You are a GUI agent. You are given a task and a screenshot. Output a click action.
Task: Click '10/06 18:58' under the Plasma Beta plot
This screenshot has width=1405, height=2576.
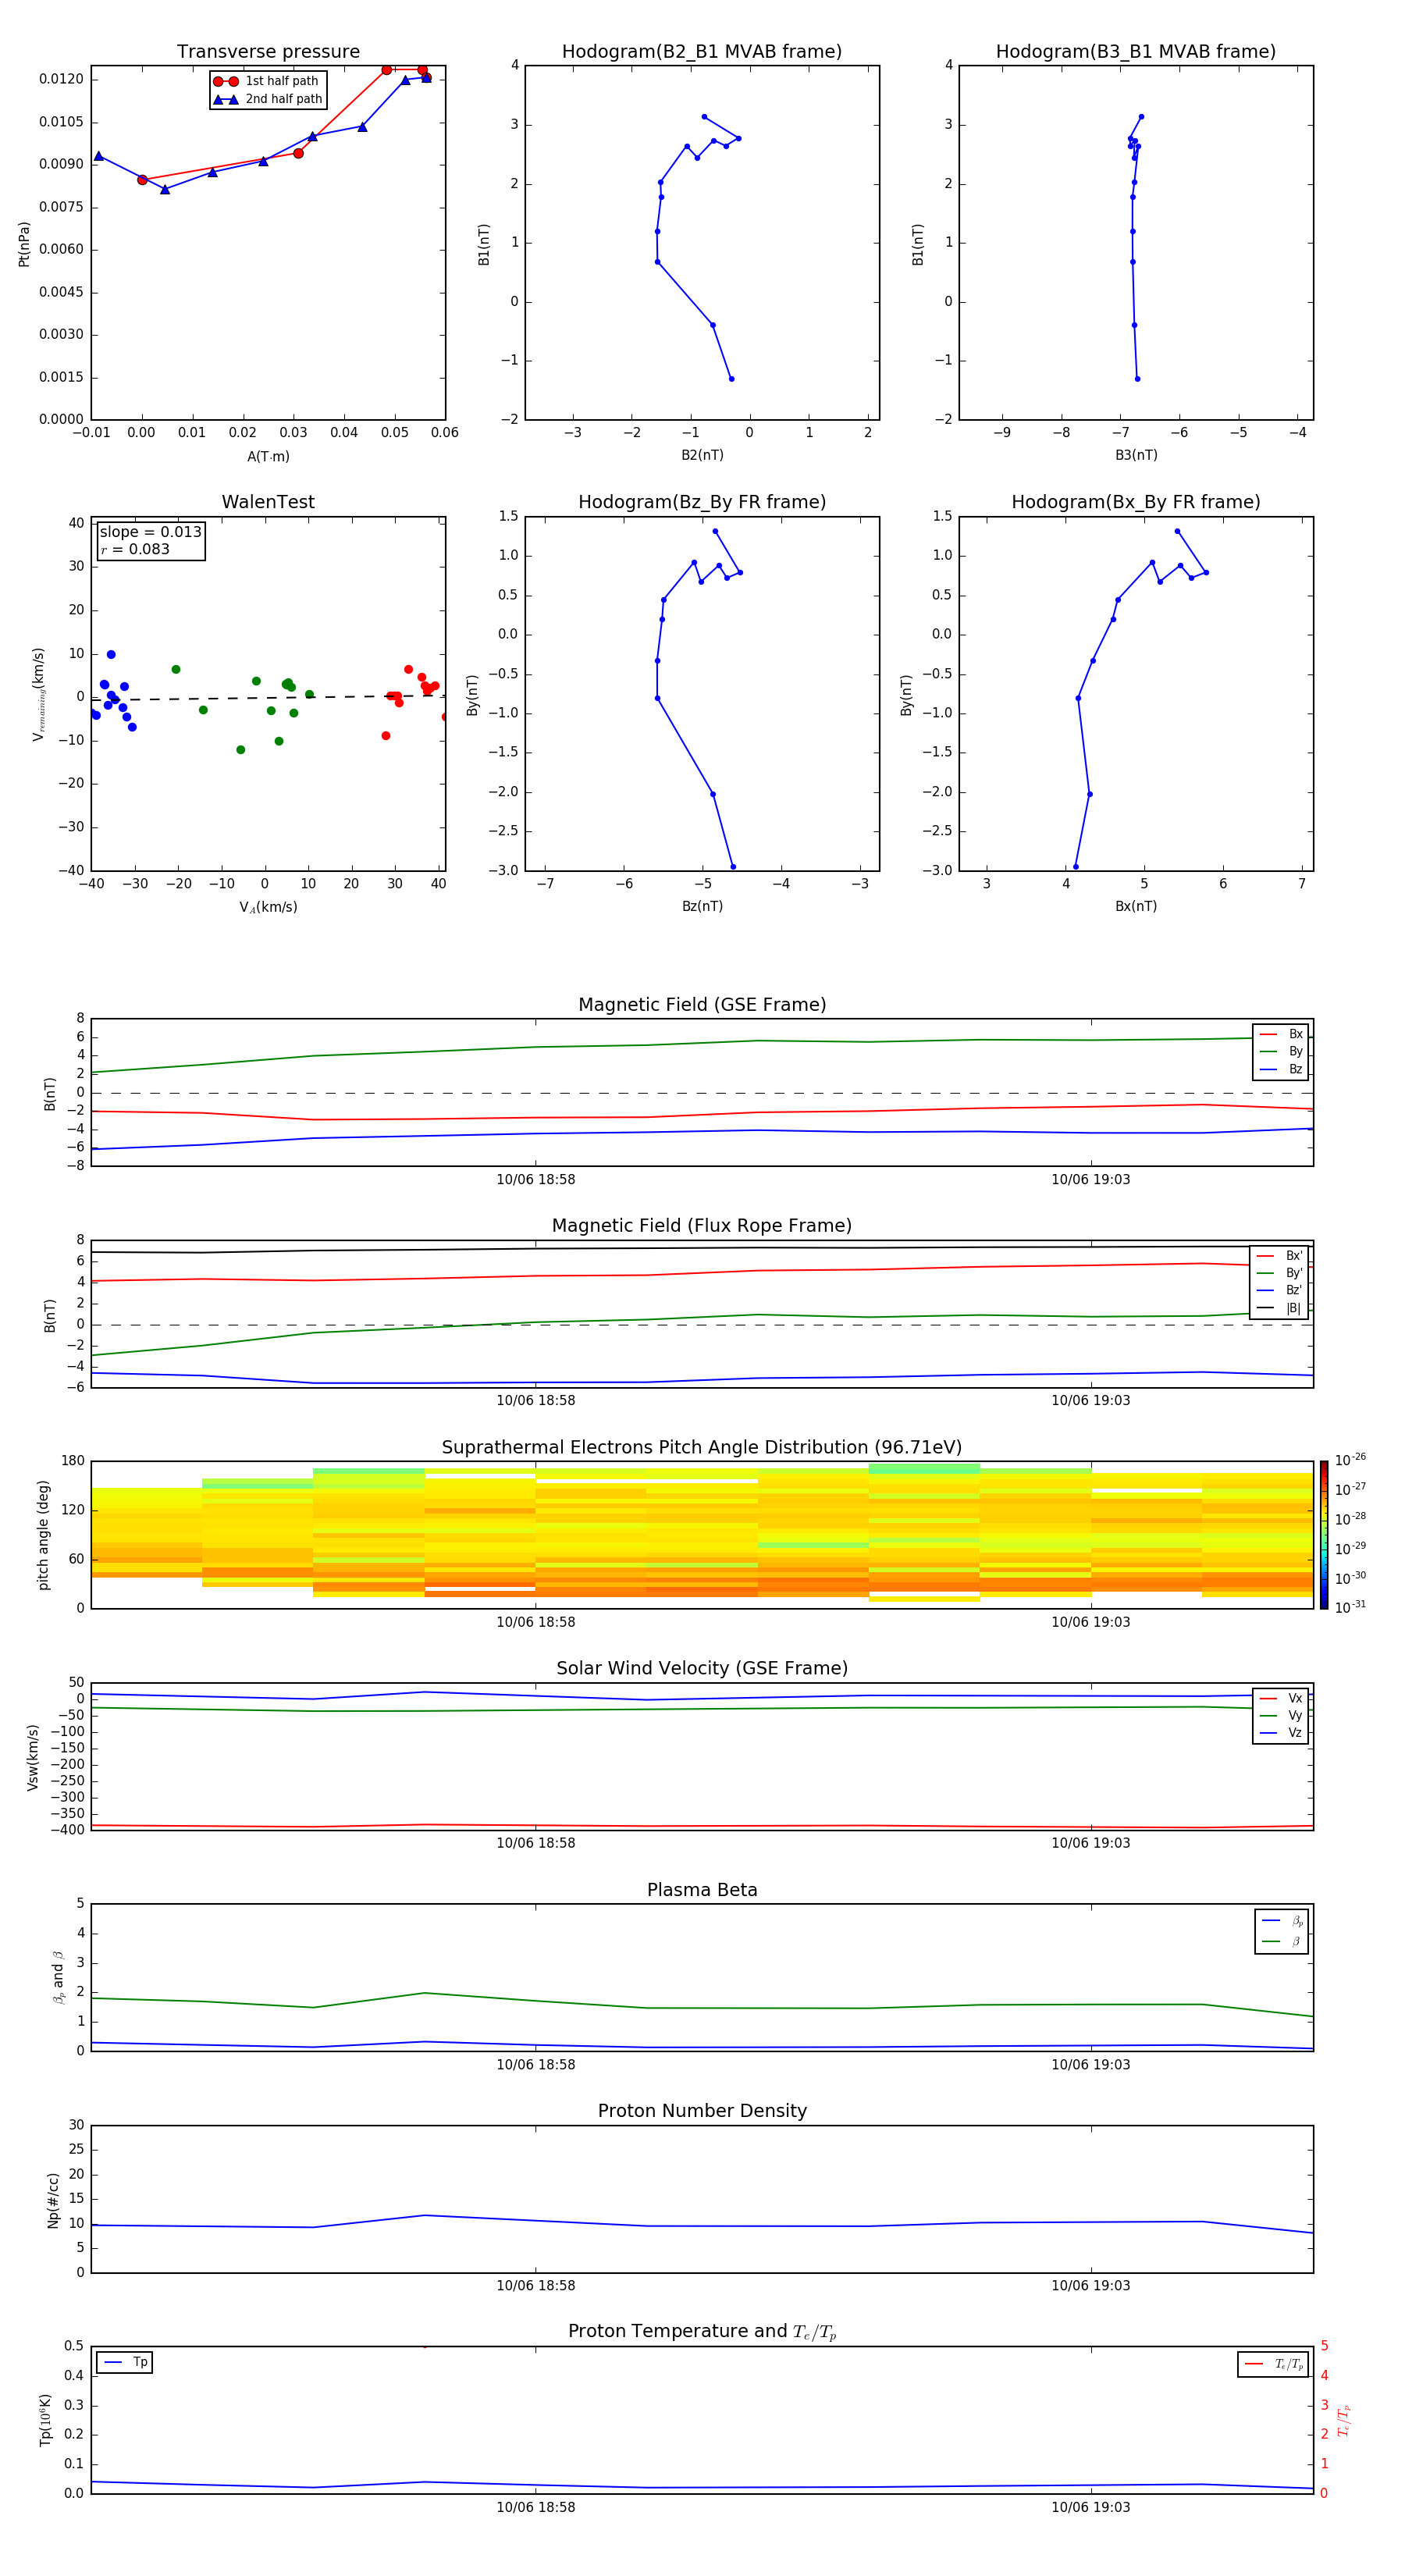[536, 2065]
